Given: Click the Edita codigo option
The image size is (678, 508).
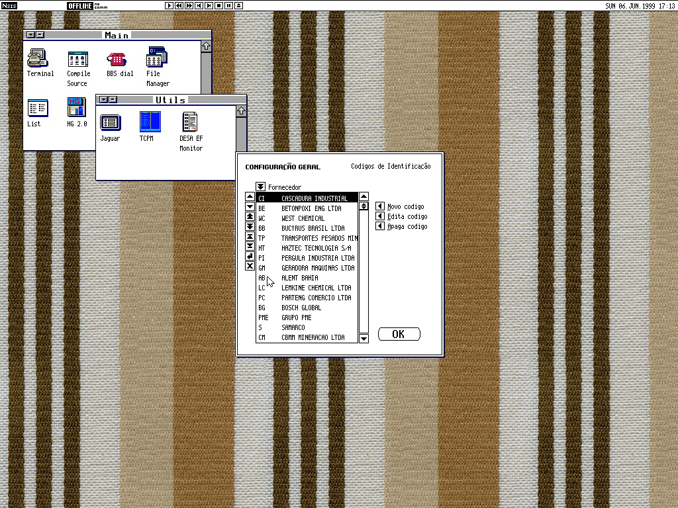Looking at the screenshot, I should coord(380,216).
